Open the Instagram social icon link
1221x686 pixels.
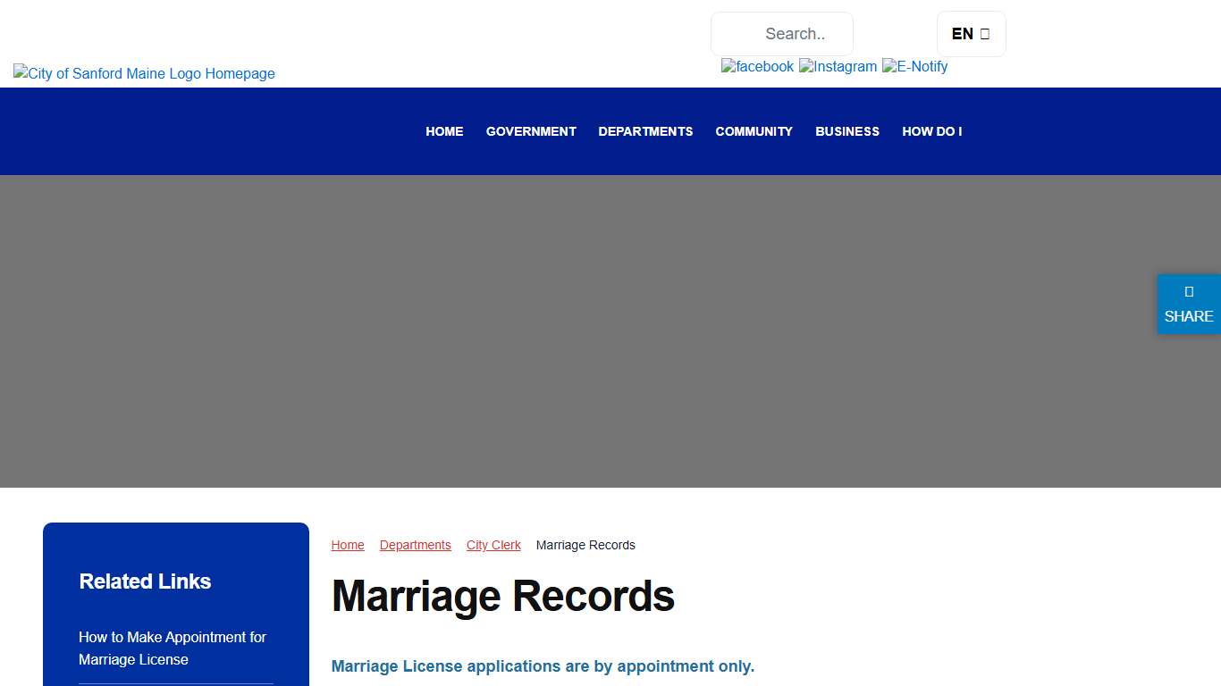point(838,66)
